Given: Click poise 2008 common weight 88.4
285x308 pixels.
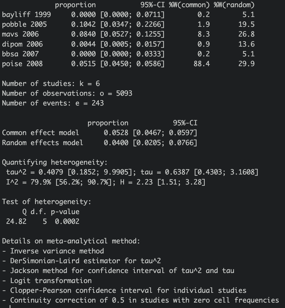Looking at the screenshot, I should [x=201, y=64].
